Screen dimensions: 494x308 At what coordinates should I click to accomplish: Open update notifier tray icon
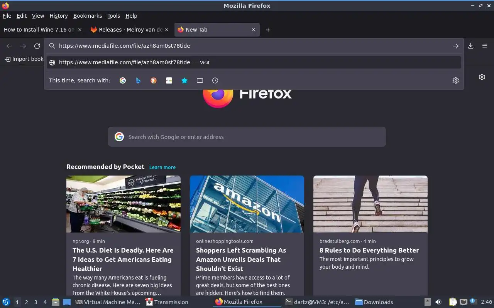474,301
